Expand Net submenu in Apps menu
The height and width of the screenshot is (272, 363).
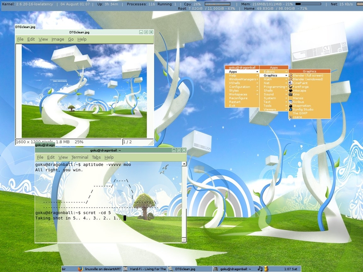tap(274, 83)
